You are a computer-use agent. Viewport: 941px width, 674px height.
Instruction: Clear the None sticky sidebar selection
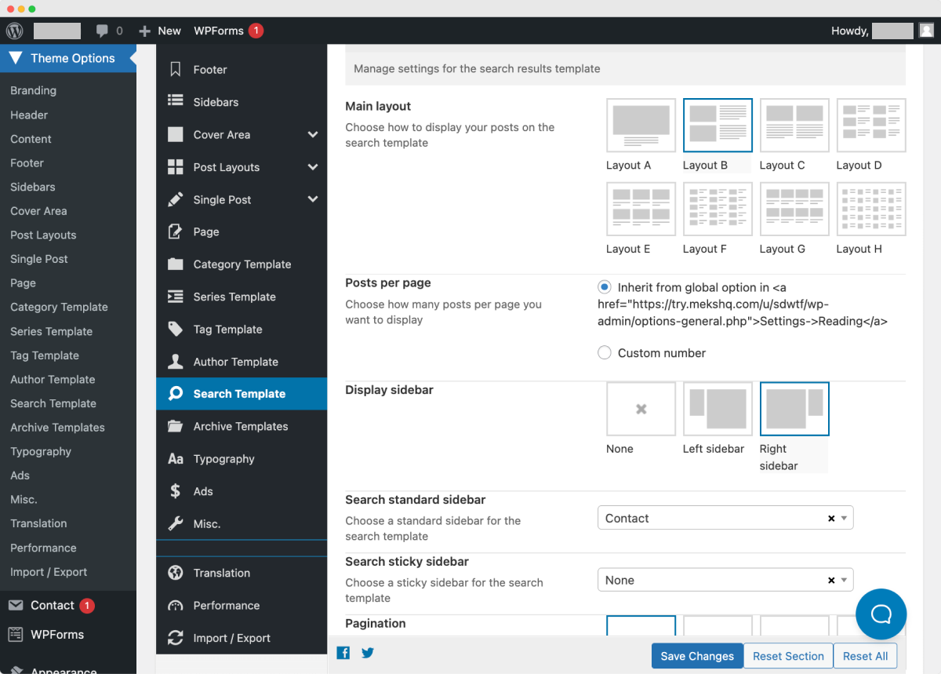[831, 581]
